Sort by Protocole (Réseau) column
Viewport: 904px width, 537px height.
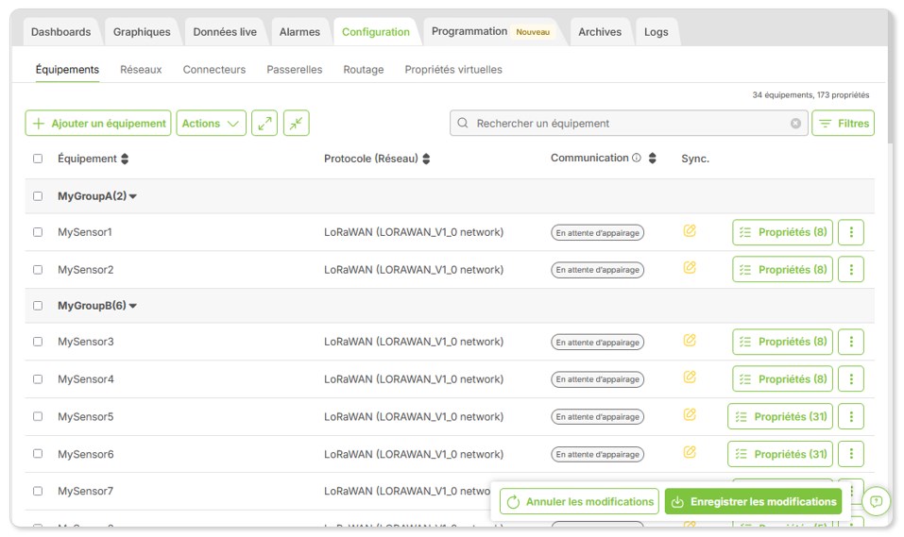coord(426,159)
